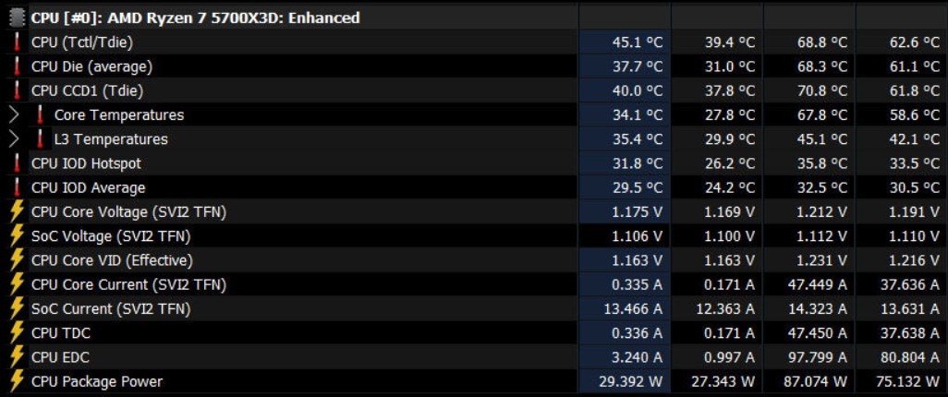Select CPU Core VID (Effective) label
Image resolution: width=948 pixels, height=397 pixels.
[x=113, y=260]
